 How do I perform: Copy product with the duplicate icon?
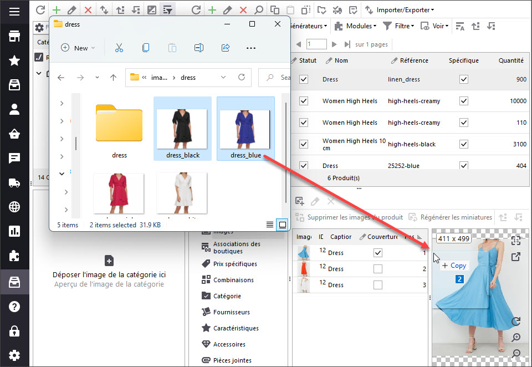(x=274, y=10)
